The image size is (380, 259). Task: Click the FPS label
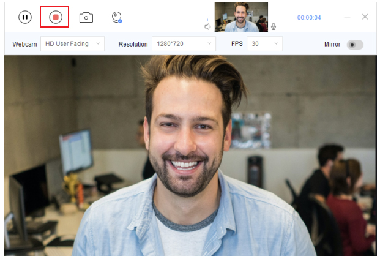coord(237,44)
